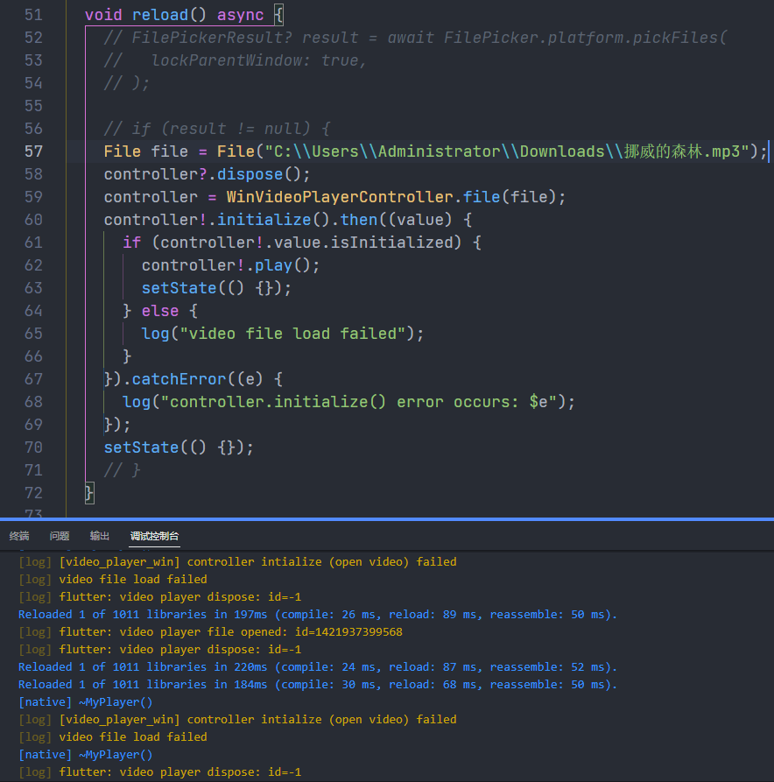Click the 调试控制台 tab
Viewport: 774px width, 782px height.
154,536
